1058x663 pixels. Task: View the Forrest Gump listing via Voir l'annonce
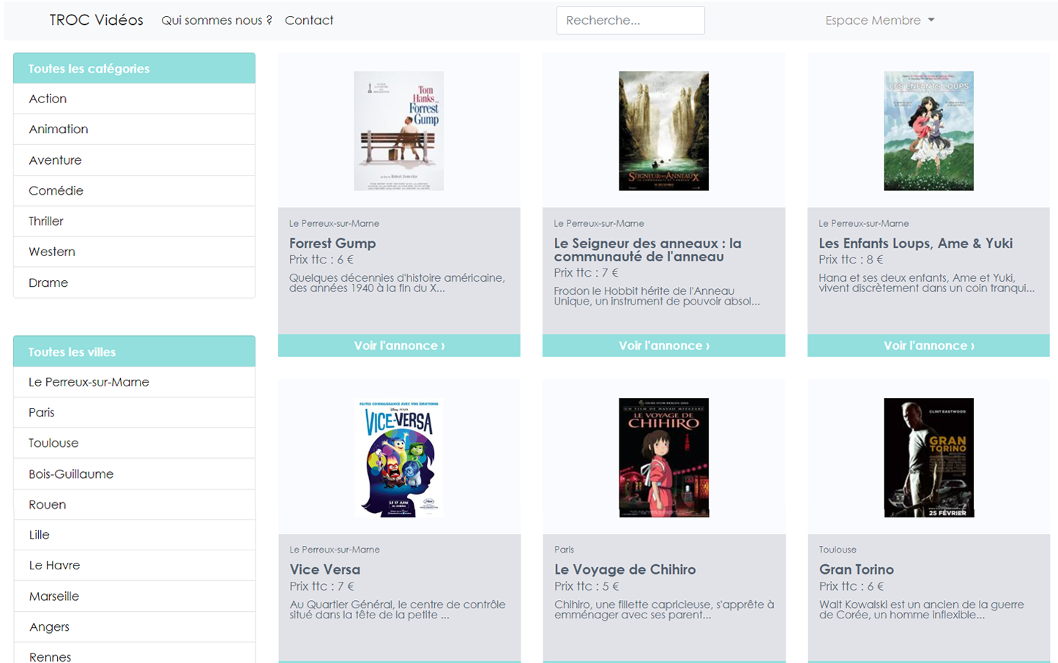399,345
